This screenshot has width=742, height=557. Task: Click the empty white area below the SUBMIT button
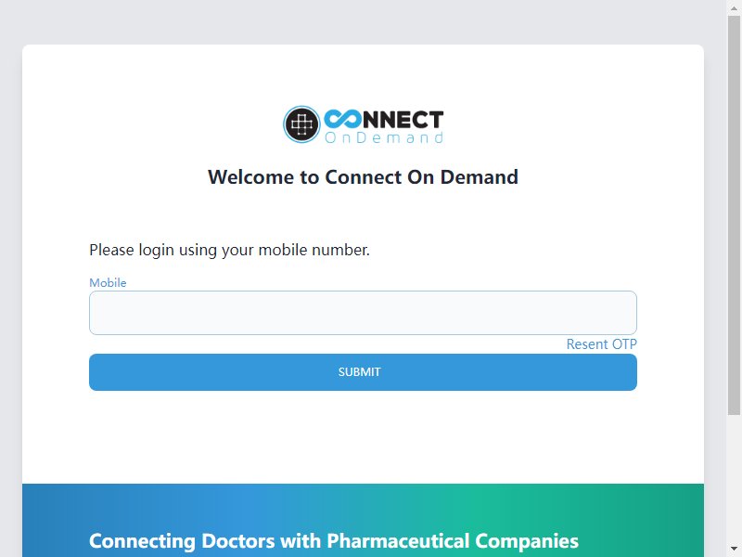[x=363, y=435]
